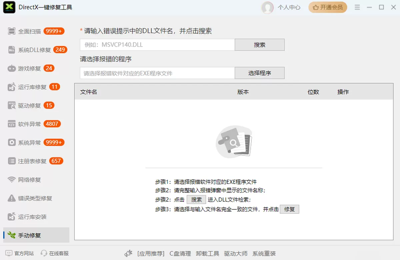This screenshot has height=260, width=400.
Task: Click the user avatar icon
Action: coord(267,7)
